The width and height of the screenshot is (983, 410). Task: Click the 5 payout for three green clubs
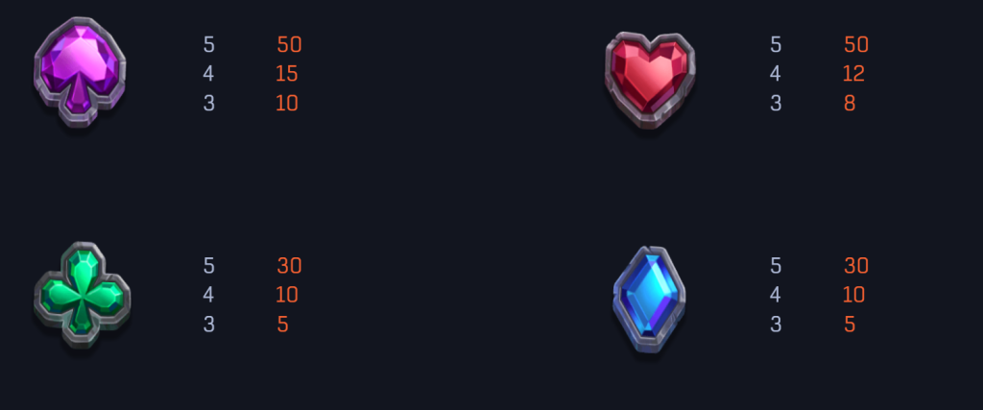tap(283, 325)
